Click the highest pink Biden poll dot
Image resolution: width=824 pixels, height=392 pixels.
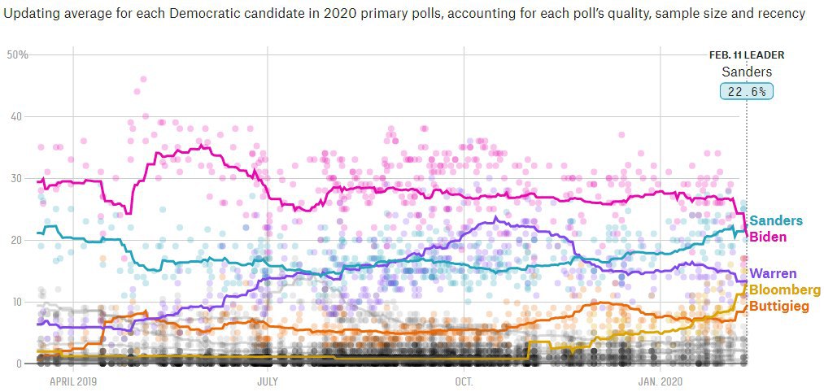[143, 80]
